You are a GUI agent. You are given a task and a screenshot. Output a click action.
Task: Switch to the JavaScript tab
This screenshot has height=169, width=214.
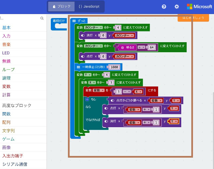(x=89, y=6)
